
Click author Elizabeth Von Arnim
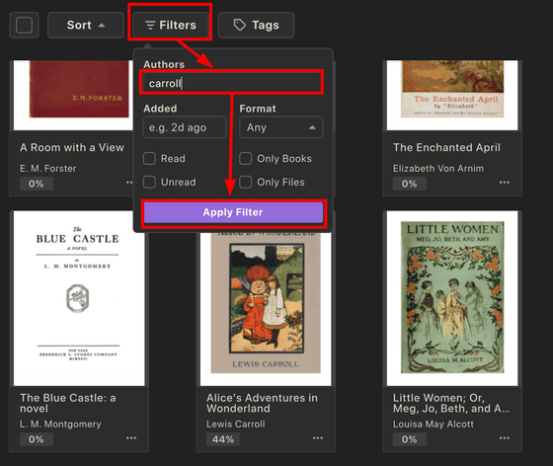coord(438,169)
